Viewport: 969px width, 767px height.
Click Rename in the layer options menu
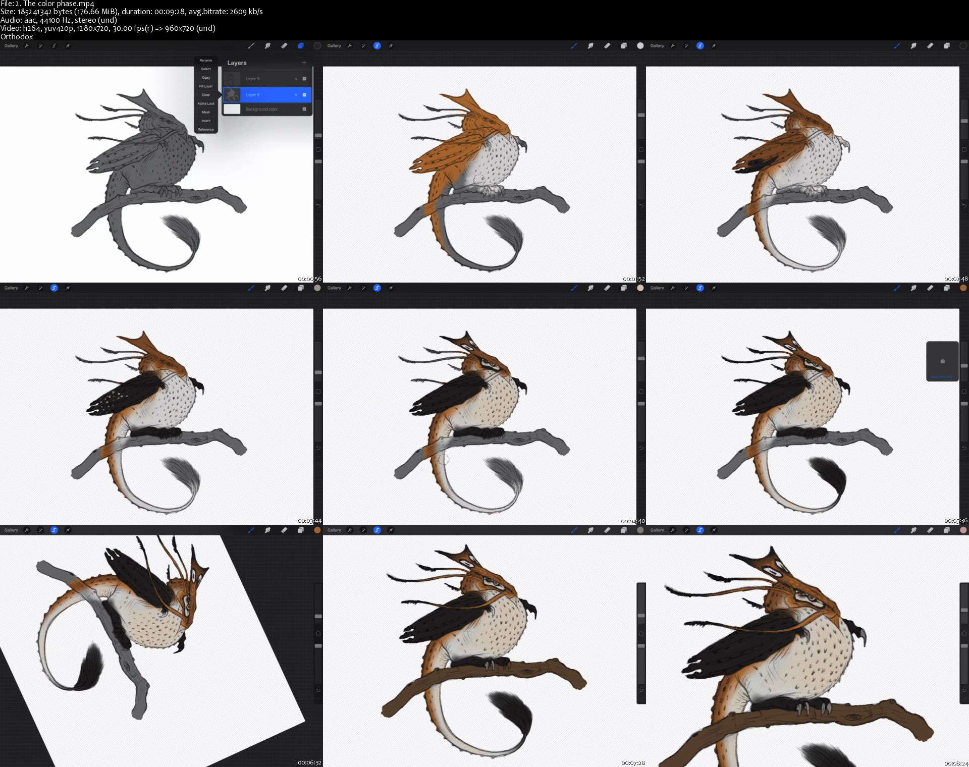point(206,61)
